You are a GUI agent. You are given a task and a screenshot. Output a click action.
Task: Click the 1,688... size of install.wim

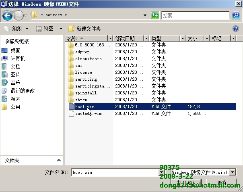click(x=197, y=114)
